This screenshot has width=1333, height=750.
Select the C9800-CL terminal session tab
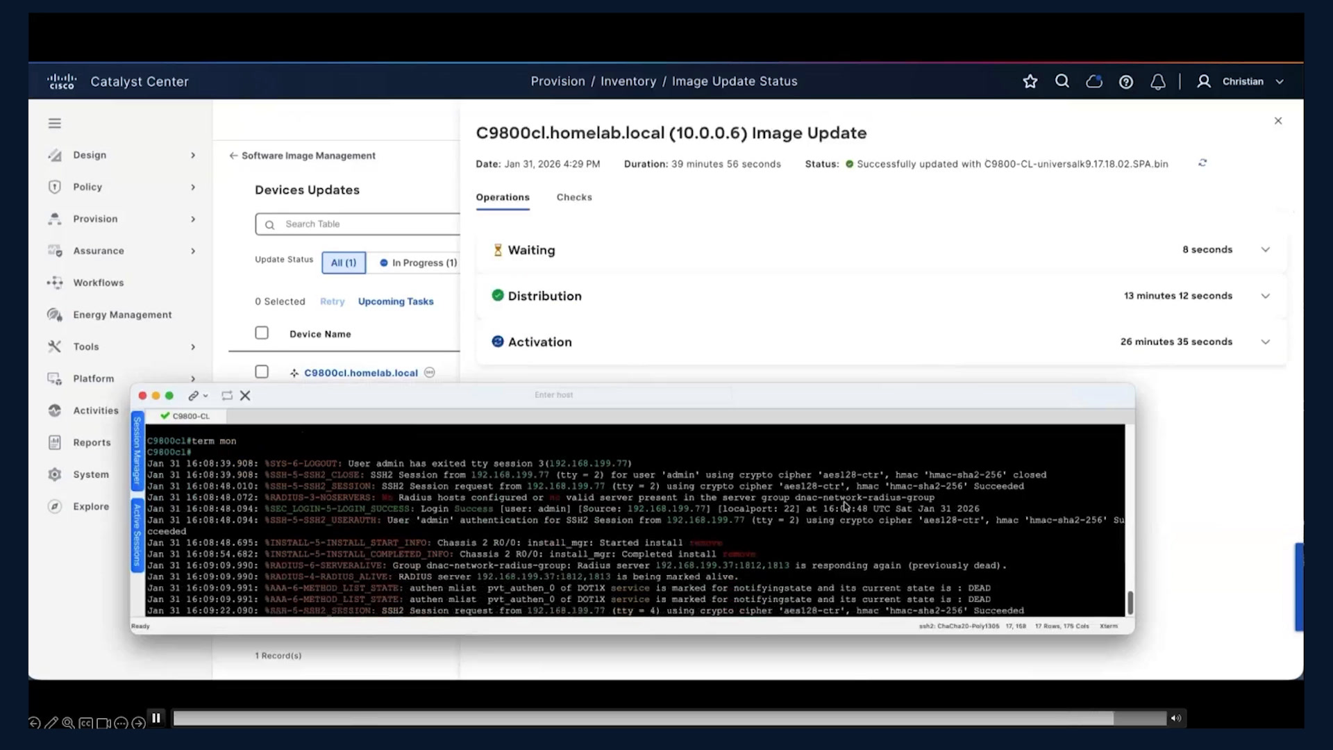(x=185, y=416)
